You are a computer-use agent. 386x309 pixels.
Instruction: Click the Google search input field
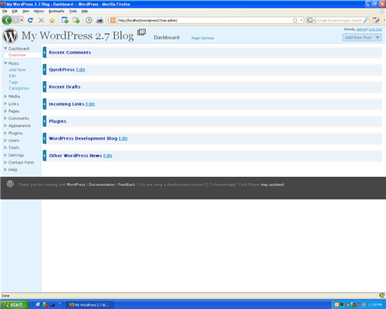(339, 20)
